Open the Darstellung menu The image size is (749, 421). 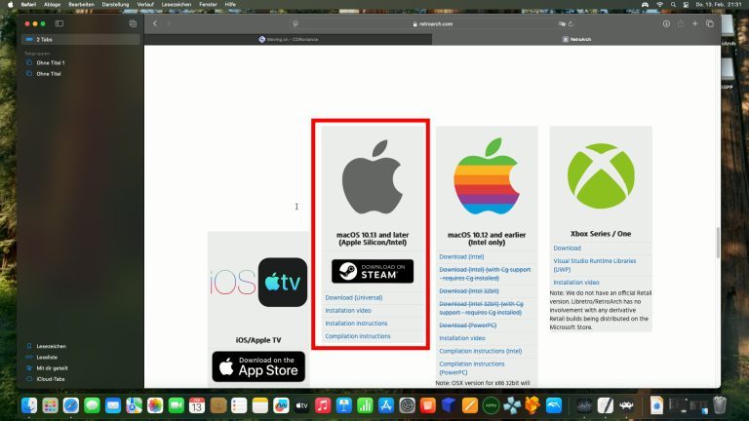[x=115, y=4]
